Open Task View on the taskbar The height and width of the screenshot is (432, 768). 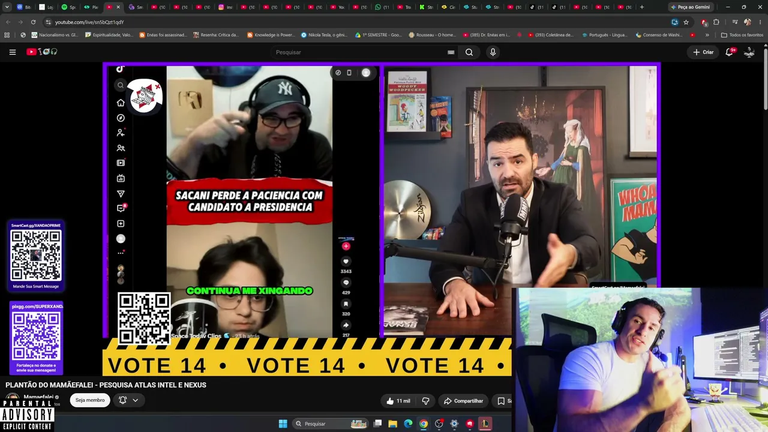[377, 424]
